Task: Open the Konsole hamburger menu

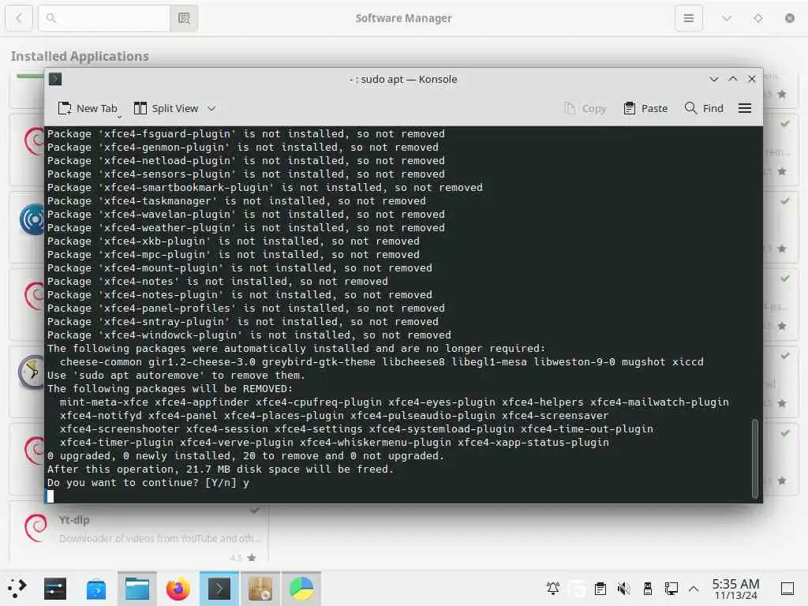Action: click(745, 108)
